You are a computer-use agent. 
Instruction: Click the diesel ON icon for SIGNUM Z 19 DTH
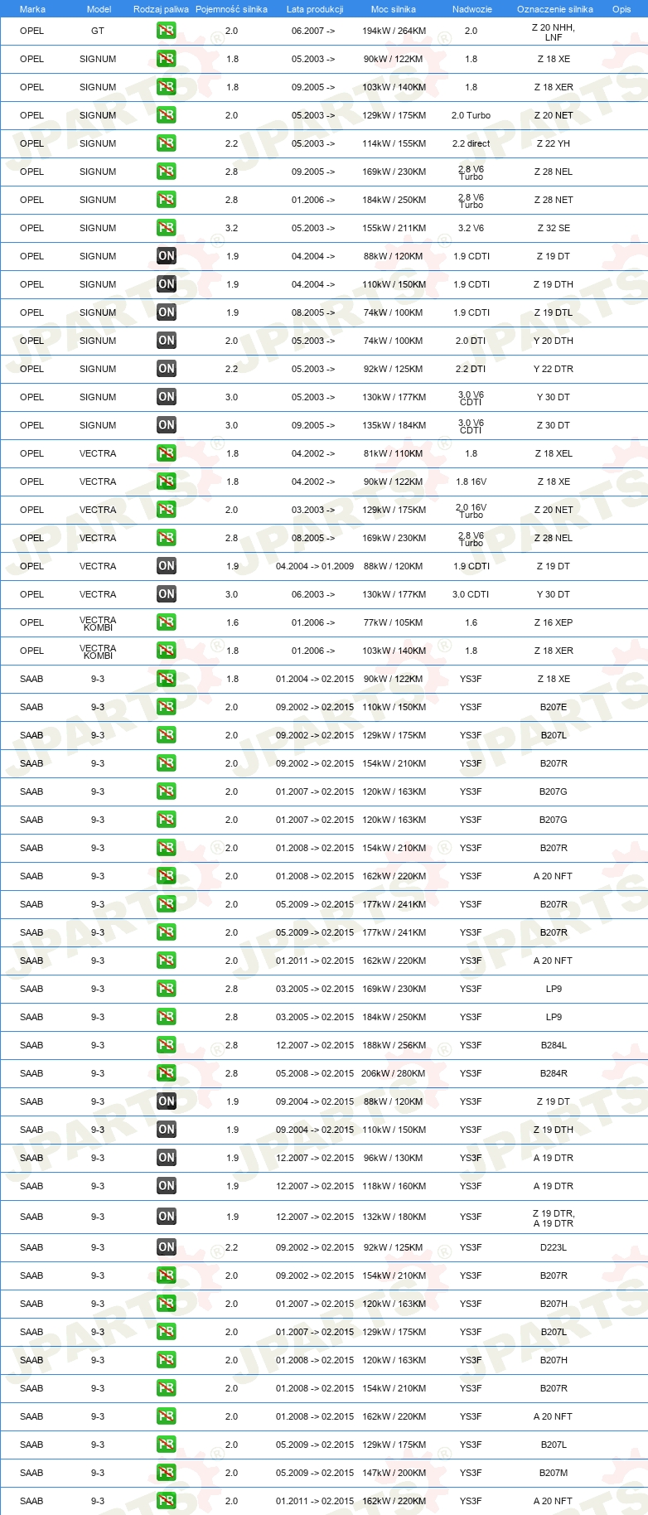coord(167,284)
